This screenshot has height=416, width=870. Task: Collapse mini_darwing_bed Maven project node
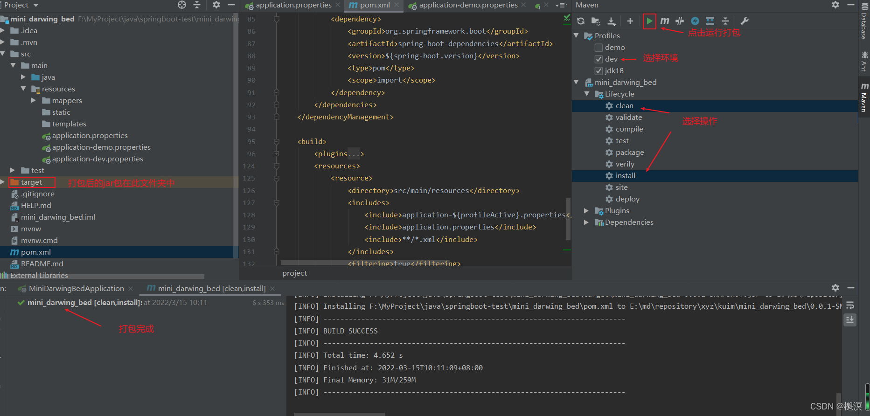[577, 82]
